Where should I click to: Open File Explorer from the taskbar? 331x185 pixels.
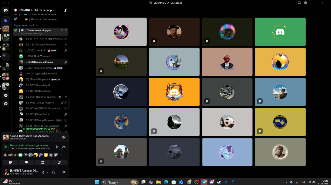159,182
